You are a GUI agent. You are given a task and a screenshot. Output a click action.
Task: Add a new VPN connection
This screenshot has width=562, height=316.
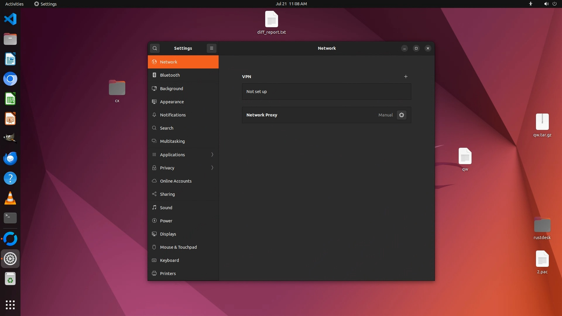[x=406, y=77]
